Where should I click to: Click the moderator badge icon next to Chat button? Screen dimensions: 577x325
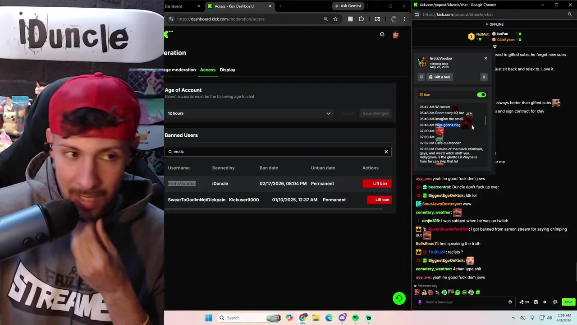tap(555, 302)
